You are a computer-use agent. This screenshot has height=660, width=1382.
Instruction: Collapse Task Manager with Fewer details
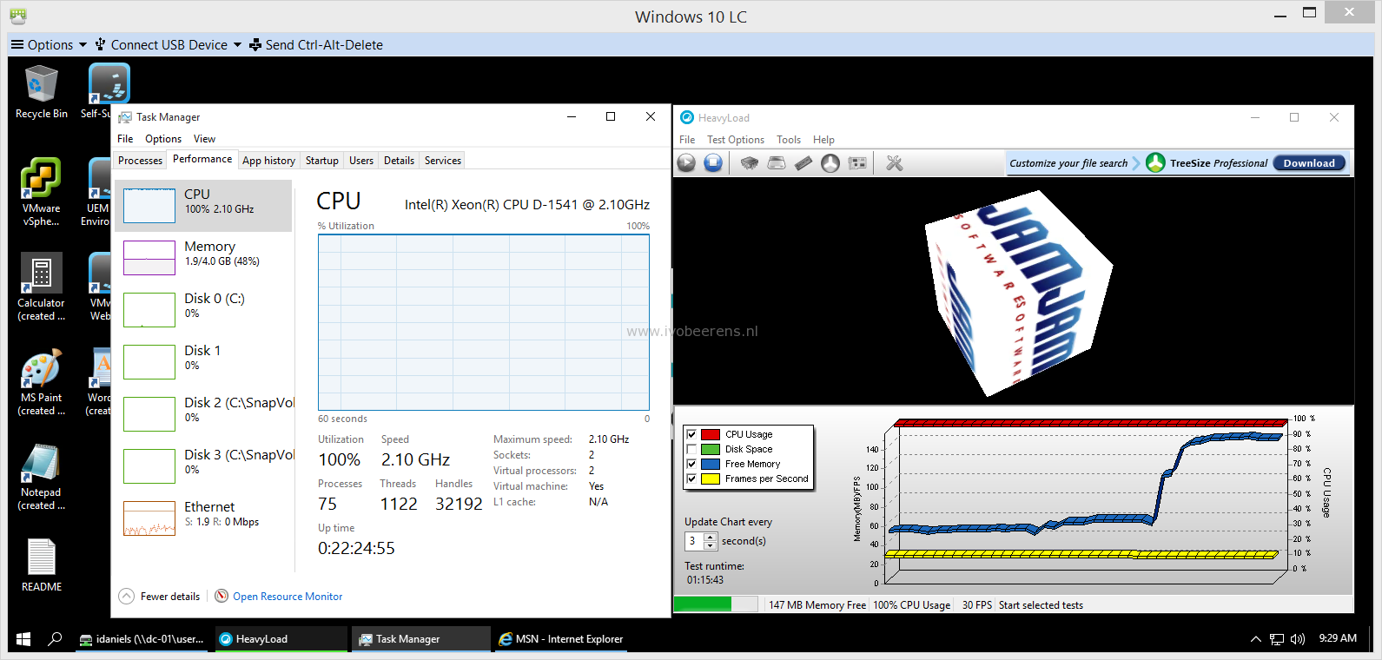click(x=160, y=597)
